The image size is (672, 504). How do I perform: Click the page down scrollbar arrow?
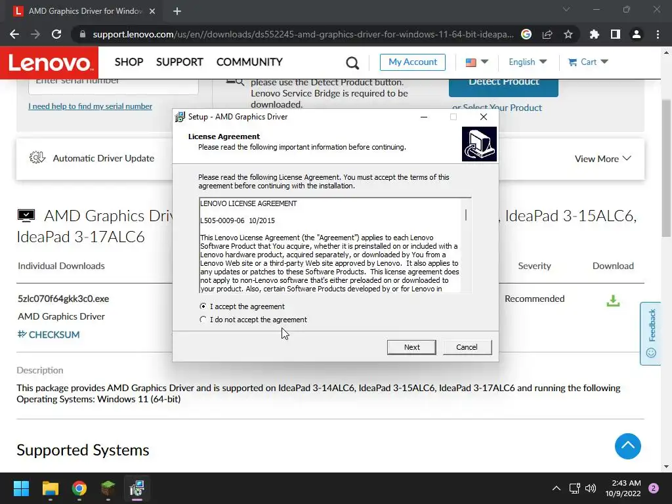pos(666,467)
